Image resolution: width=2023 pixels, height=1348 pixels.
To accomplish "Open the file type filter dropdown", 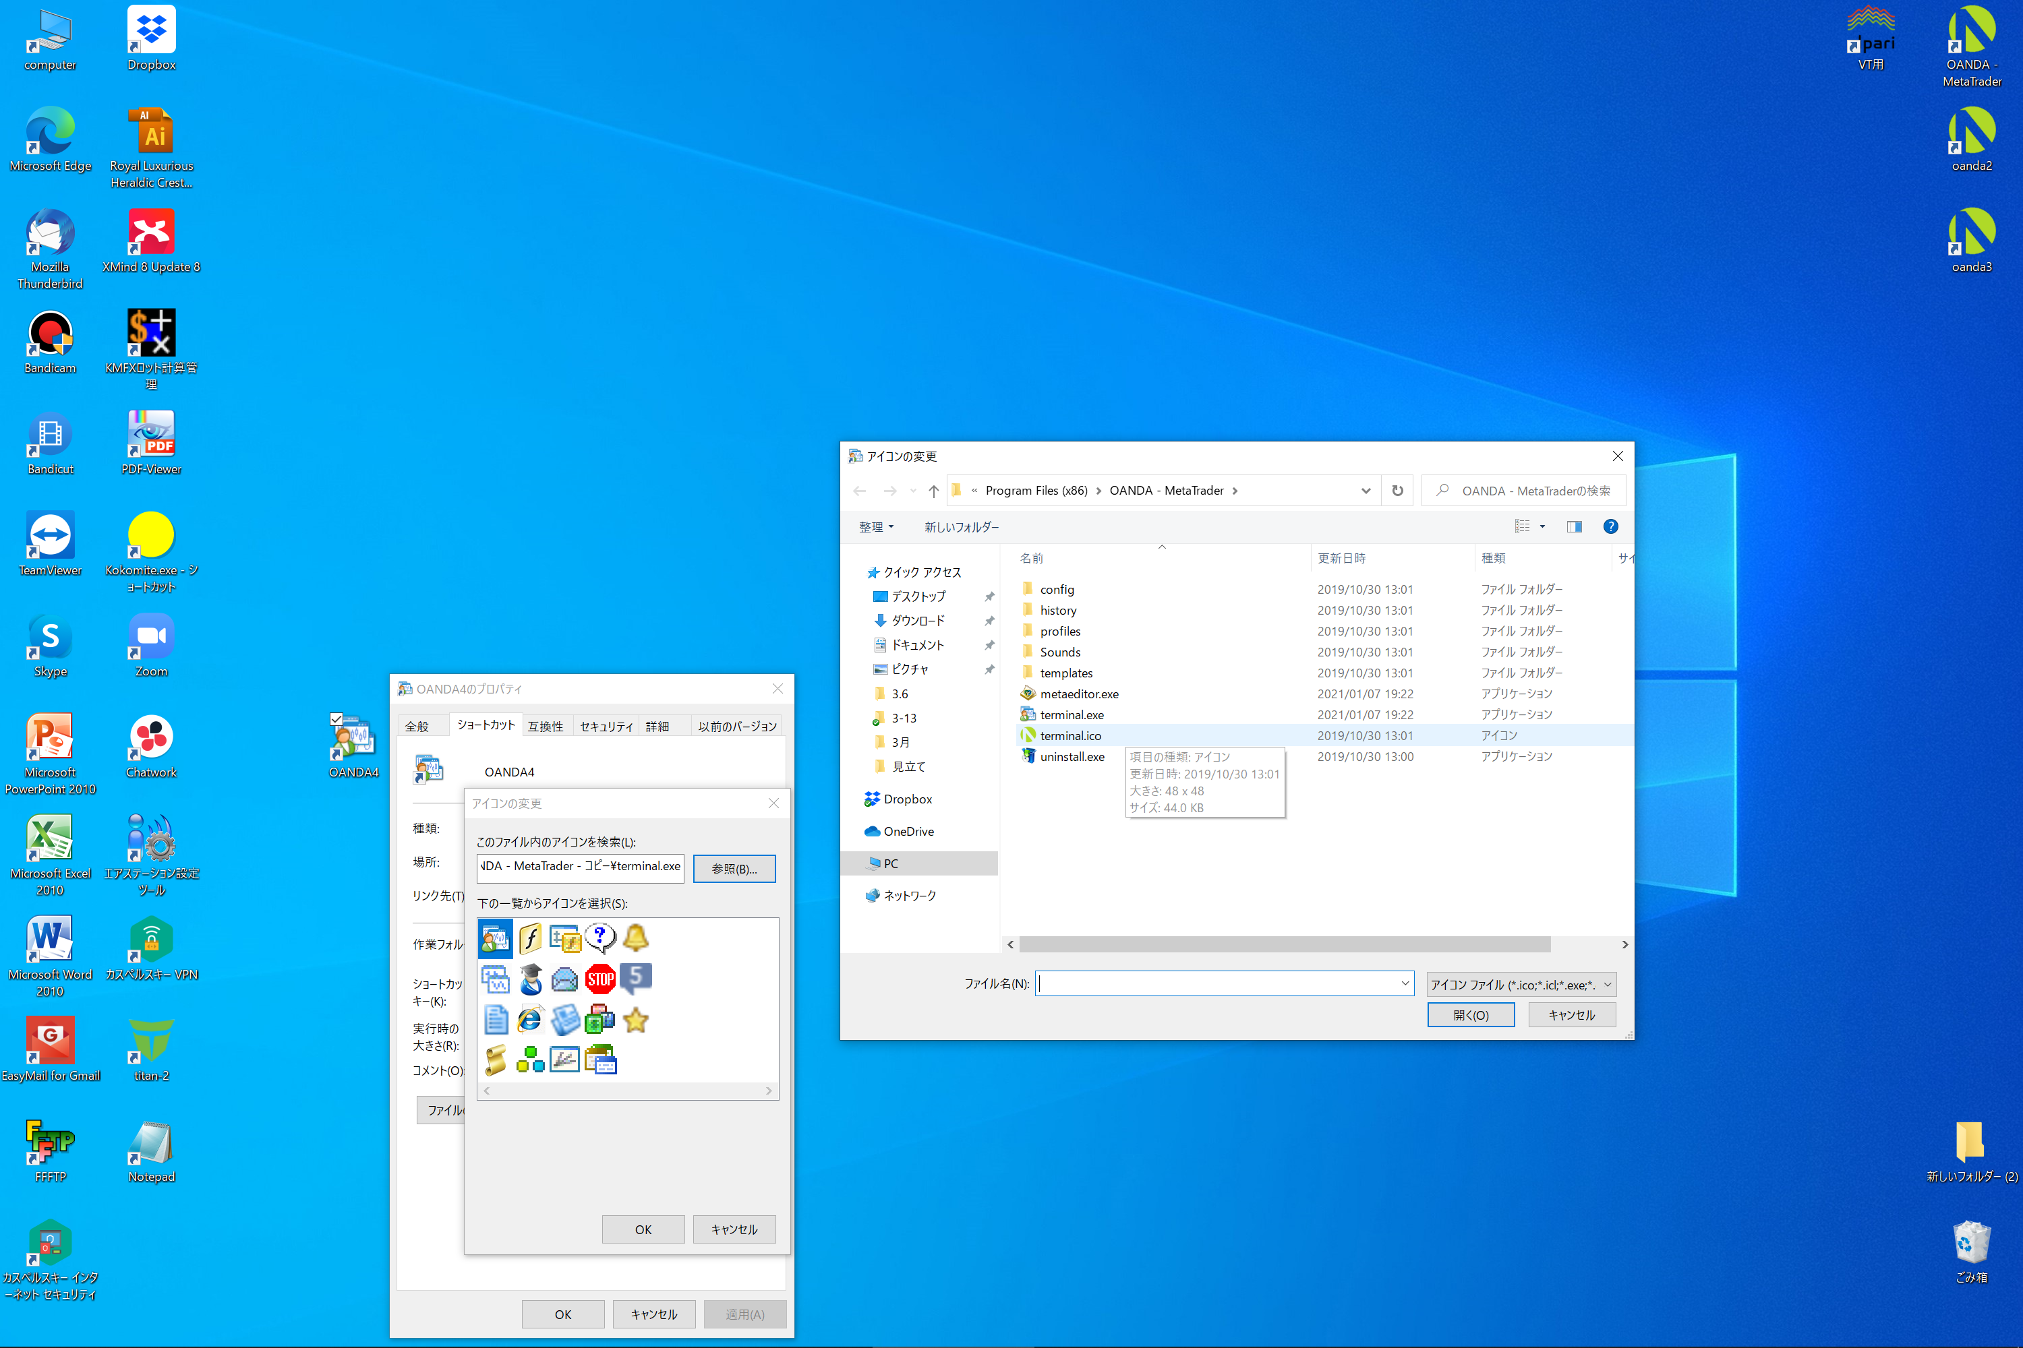I will (x=1521, y=984).
